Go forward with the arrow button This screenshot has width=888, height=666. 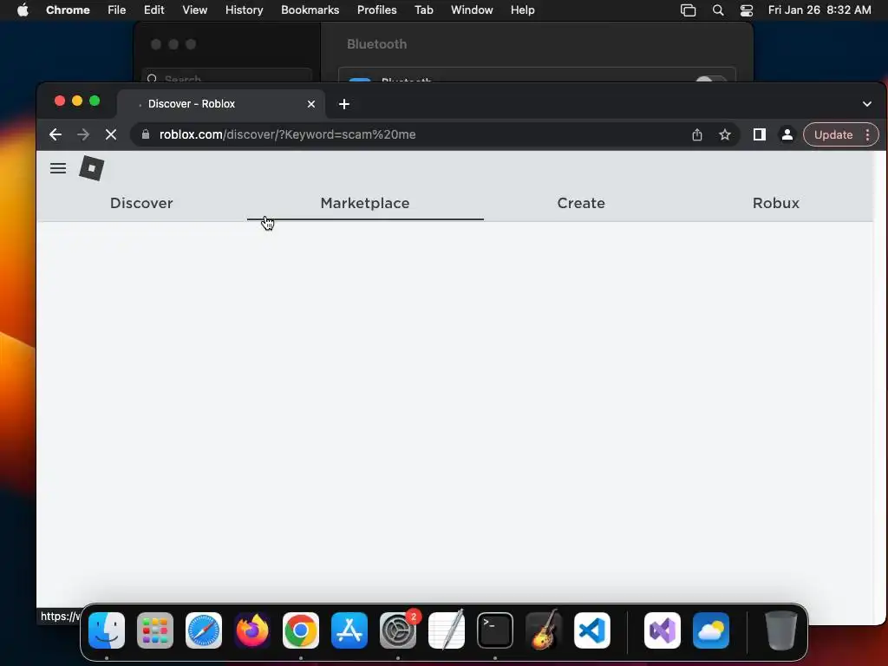click(x=83, y=134)
